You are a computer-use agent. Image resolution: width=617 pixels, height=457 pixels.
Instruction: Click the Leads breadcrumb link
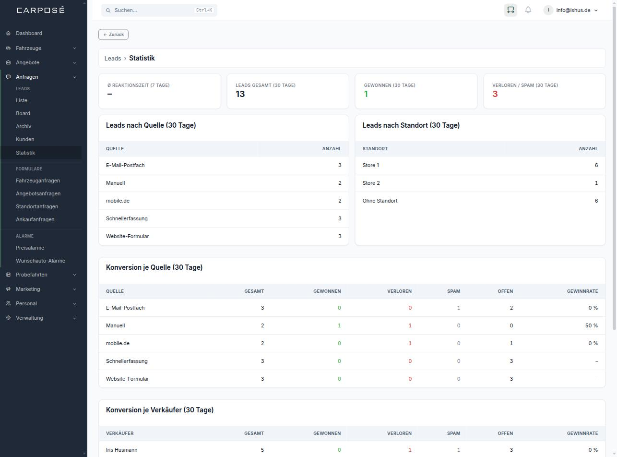point(113,58)
